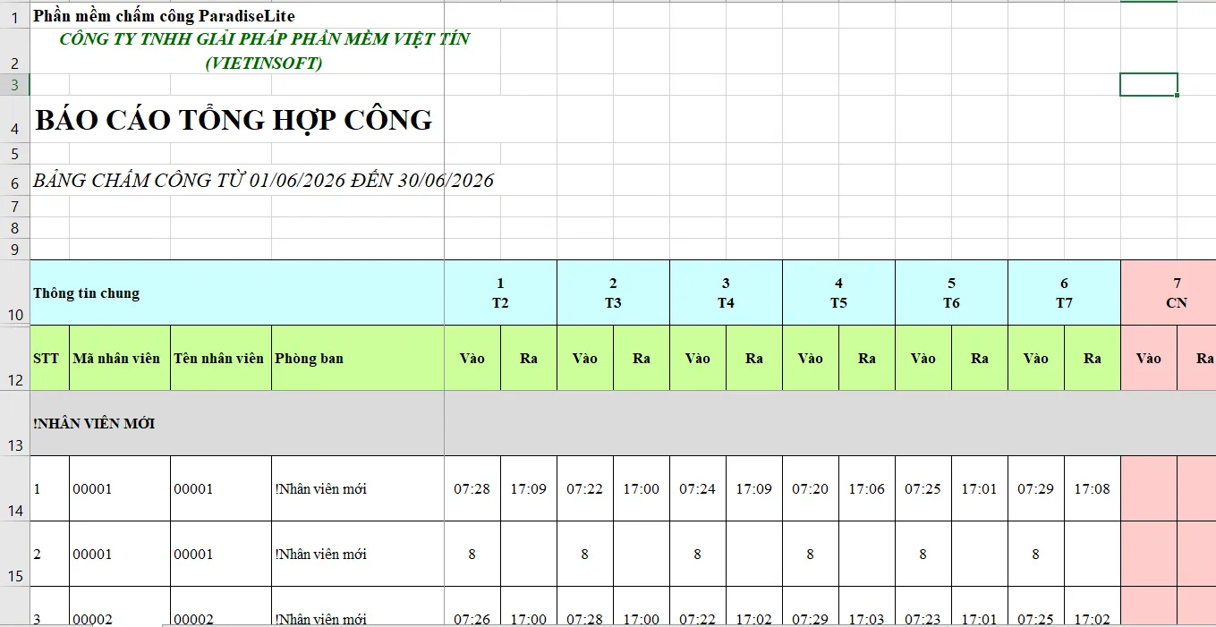Select the row 1 header
Image resolution: width=1216 pixels, height=627 pixels.
click(x=14, y=16)
